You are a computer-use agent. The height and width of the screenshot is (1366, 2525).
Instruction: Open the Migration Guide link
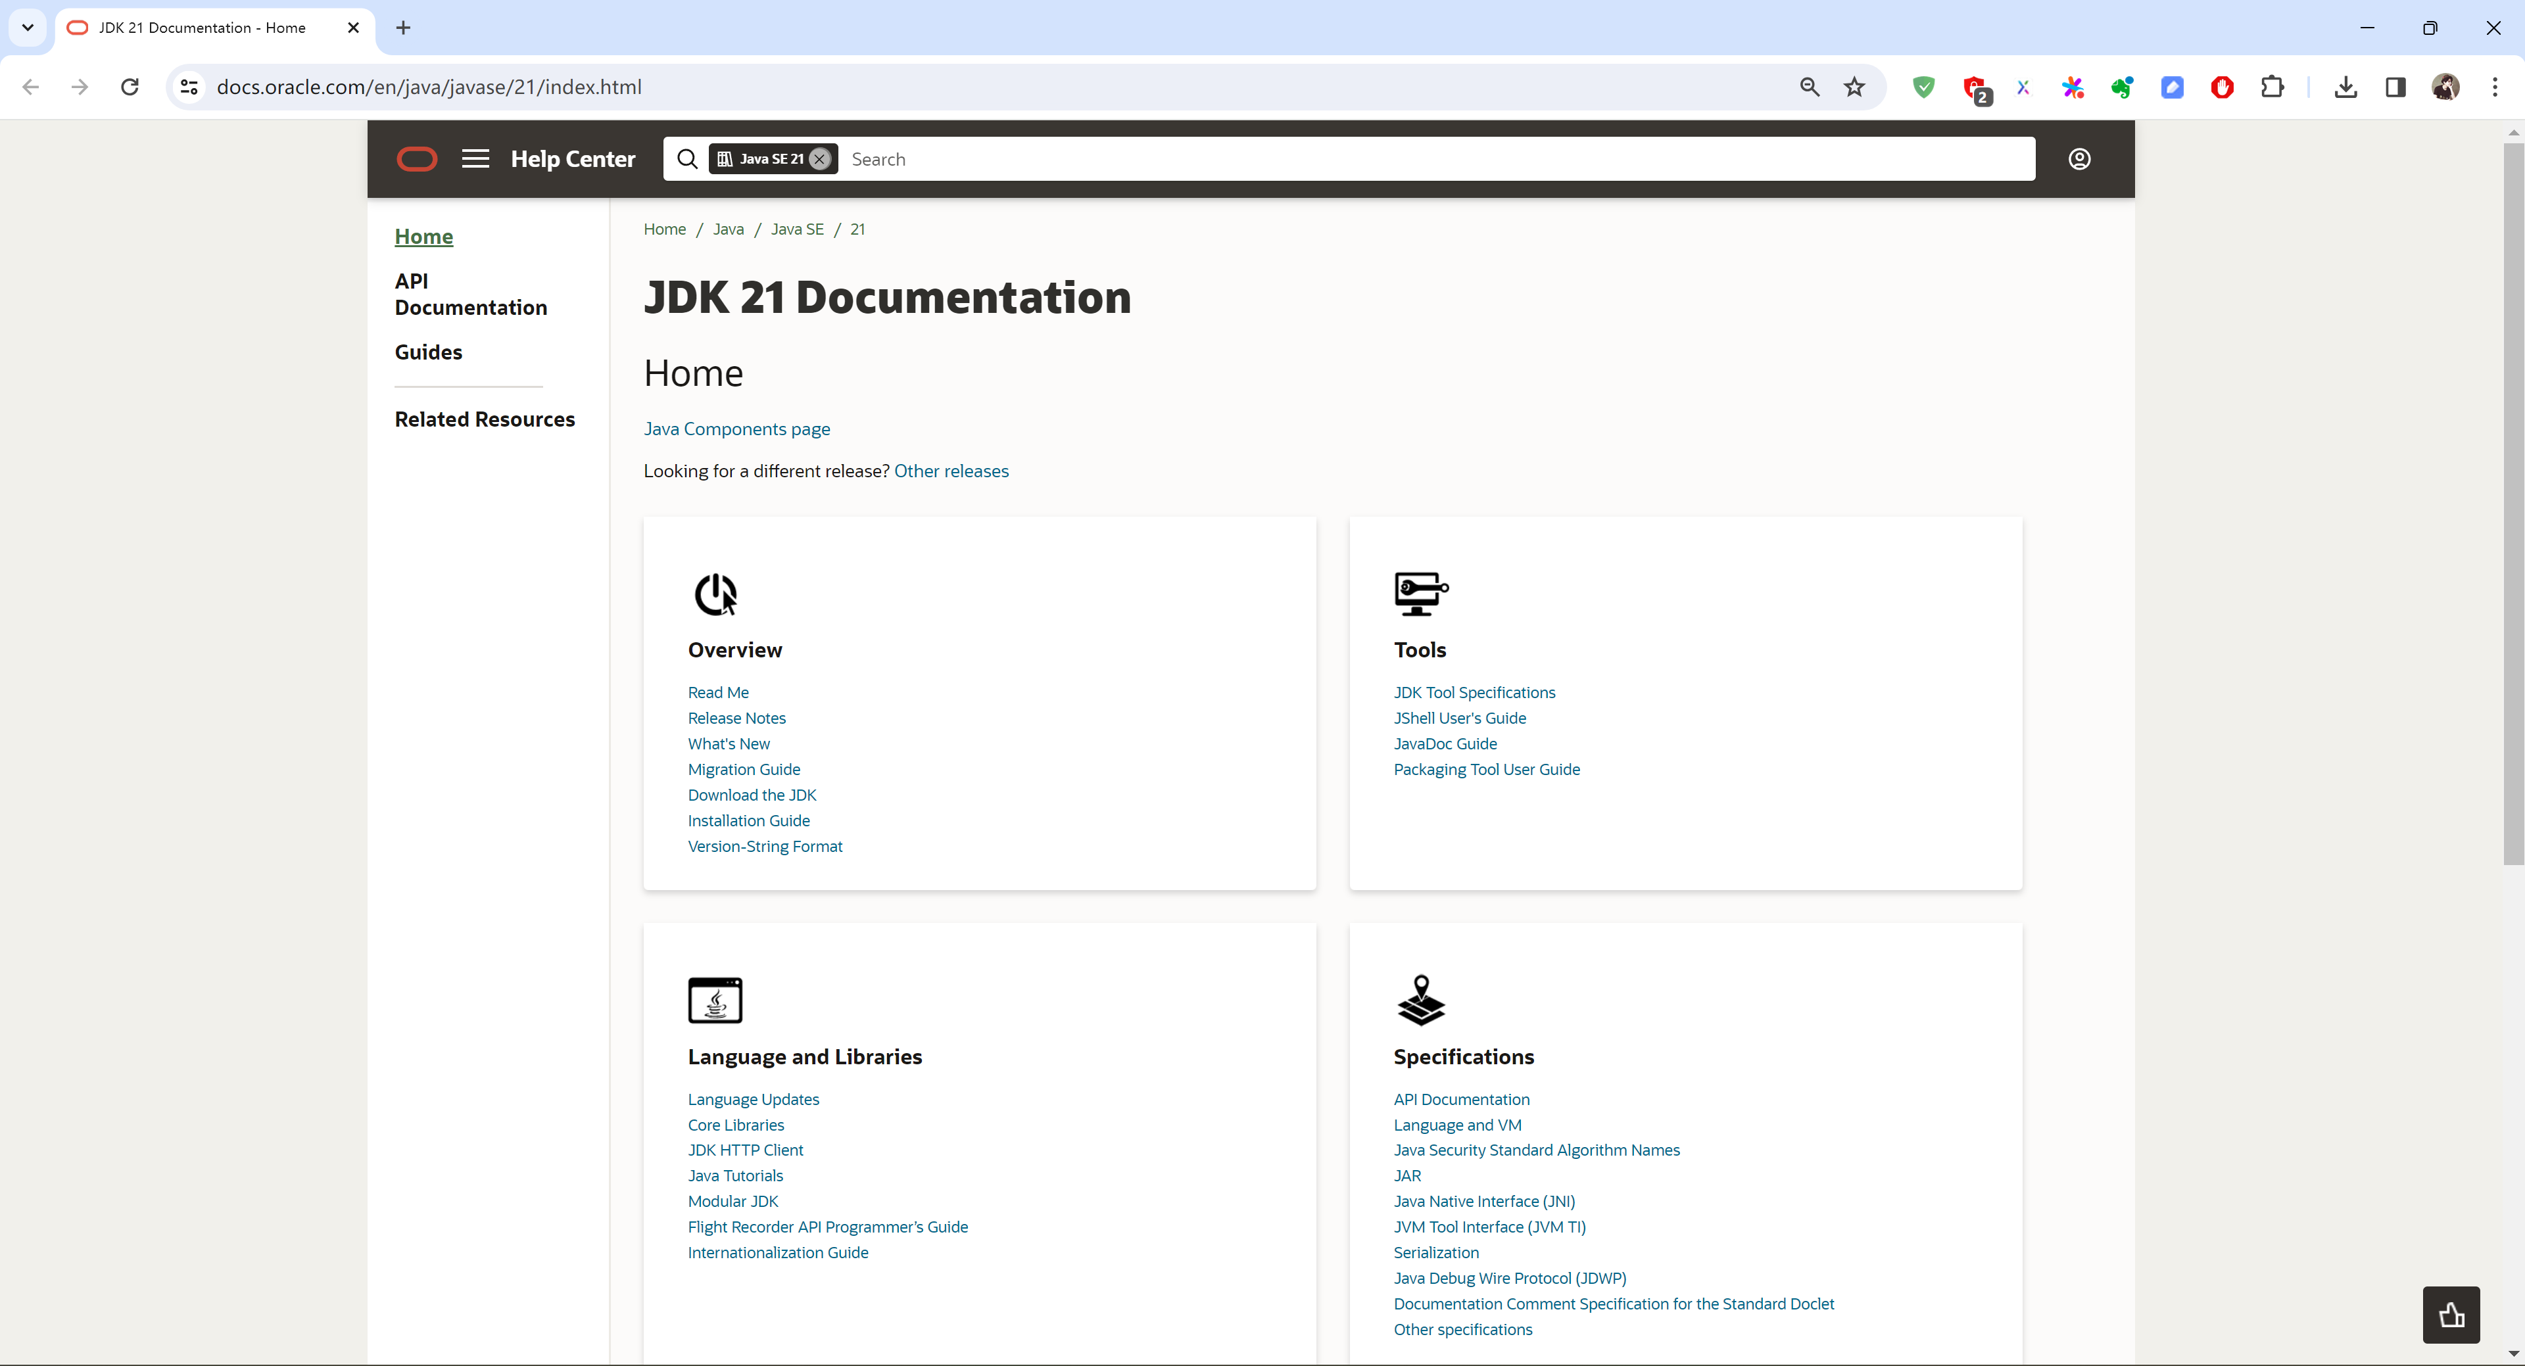[743, 769]
